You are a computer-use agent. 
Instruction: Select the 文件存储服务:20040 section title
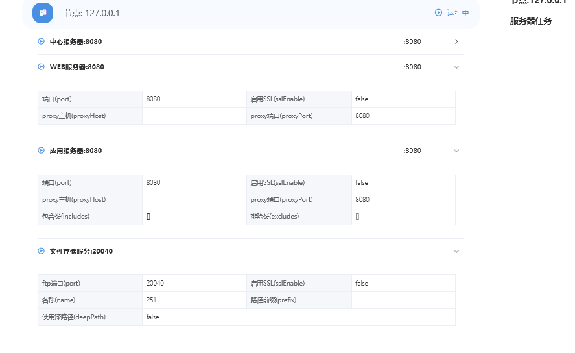[81, 251]
